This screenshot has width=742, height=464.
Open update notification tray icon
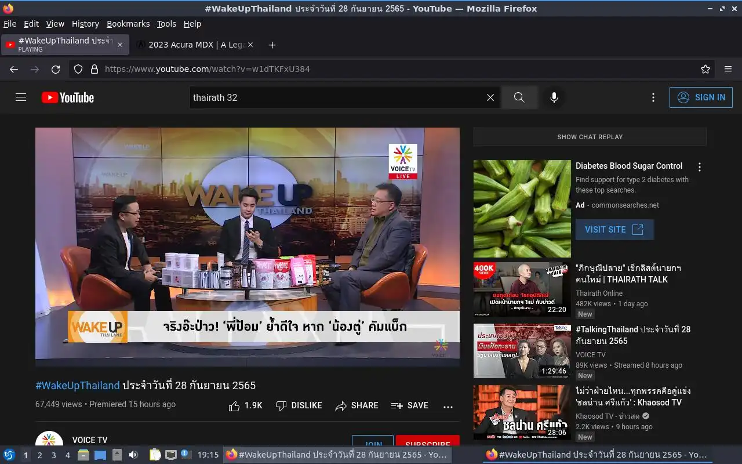point(185,455)
